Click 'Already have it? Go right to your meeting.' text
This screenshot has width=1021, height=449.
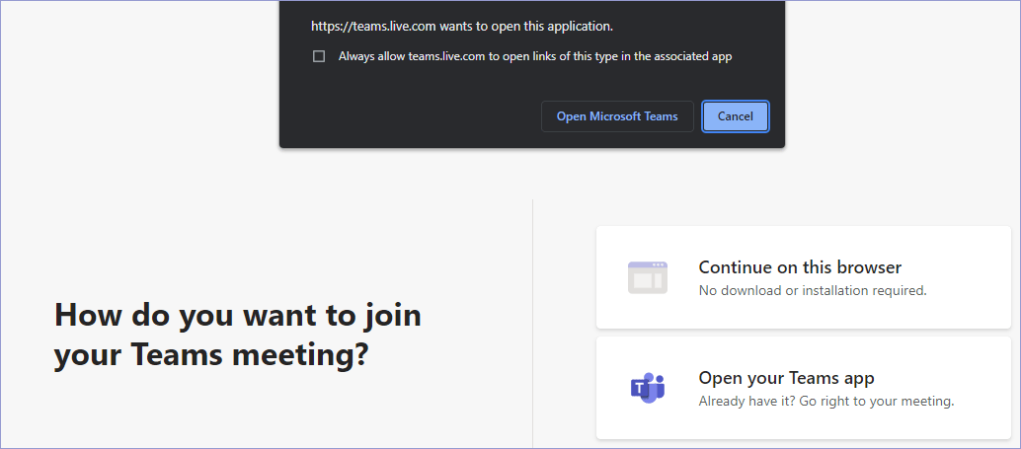(x=826, y=401)
